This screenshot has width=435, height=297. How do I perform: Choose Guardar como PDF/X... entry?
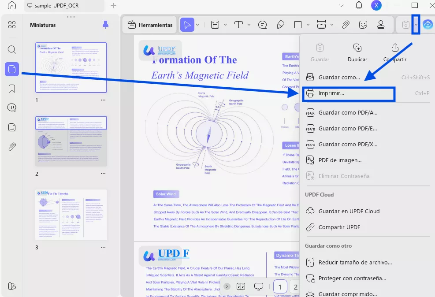point(368,144)
